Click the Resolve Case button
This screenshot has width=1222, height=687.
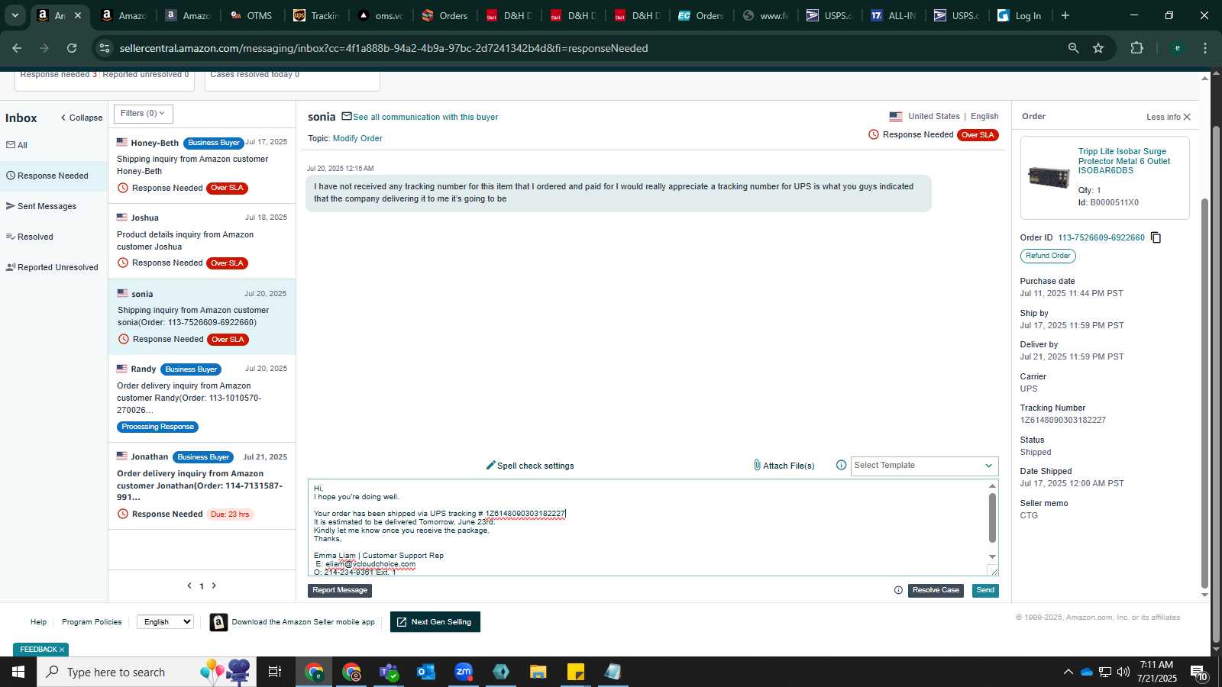click(936, 590)
